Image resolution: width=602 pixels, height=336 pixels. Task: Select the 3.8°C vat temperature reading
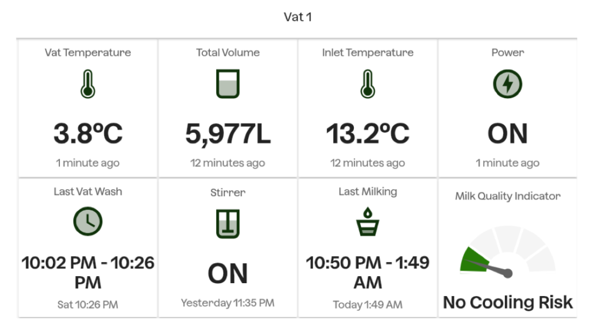pos(88,134)
